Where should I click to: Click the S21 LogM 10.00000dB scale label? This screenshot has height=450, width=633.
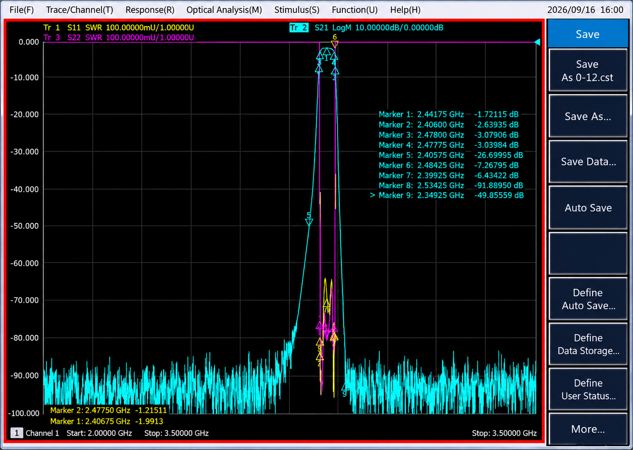click(379, 28)
